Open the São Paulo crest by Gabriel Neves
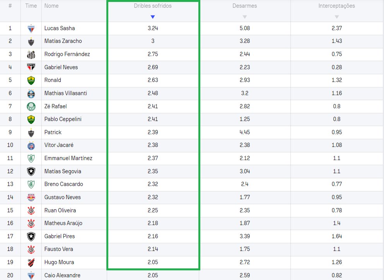The width and height of the screenshot is (384, 280). pyautogui.click(x=31, y=67)
